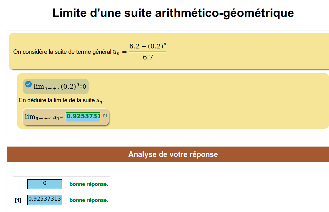329x212 pixels.
Task: Click the numerator 6.2 − (0.2)^n
Action: tap(148, 46)
